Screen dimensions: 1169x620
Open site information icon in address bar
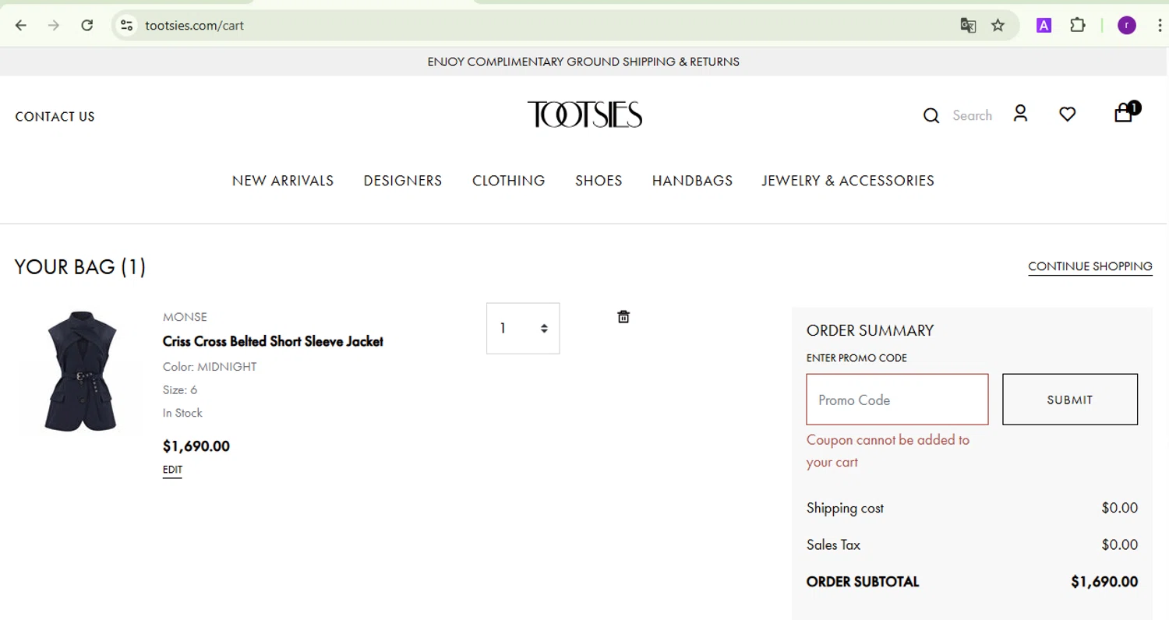[x=126, y=26]
